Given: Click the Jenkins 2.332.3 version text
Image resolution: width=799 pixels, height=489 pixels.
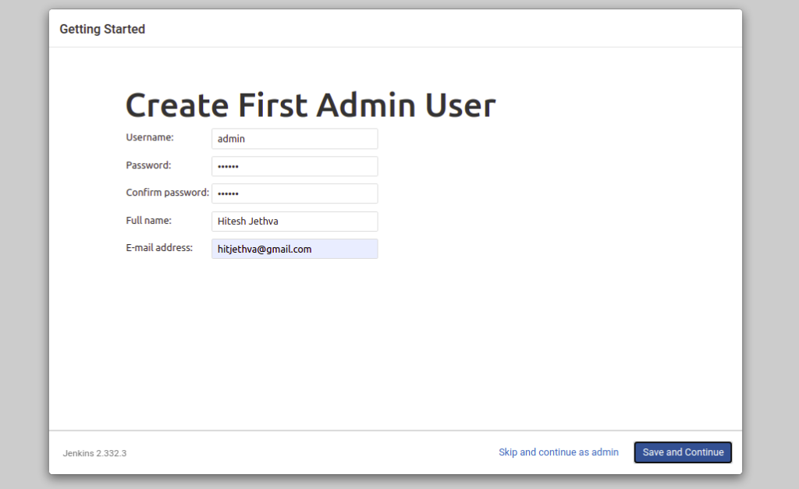Looking at the screenshot, I should coord(94,453).
